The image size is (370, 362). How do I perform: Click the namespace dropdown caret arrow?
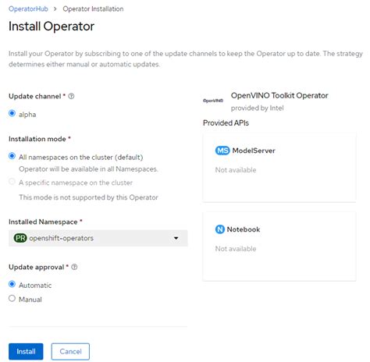(176, 238)
